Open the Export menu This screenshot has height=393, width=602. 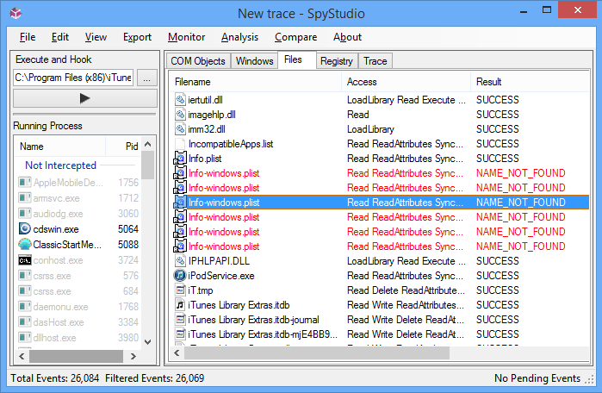pyautogui.click(x=137, y=37)
